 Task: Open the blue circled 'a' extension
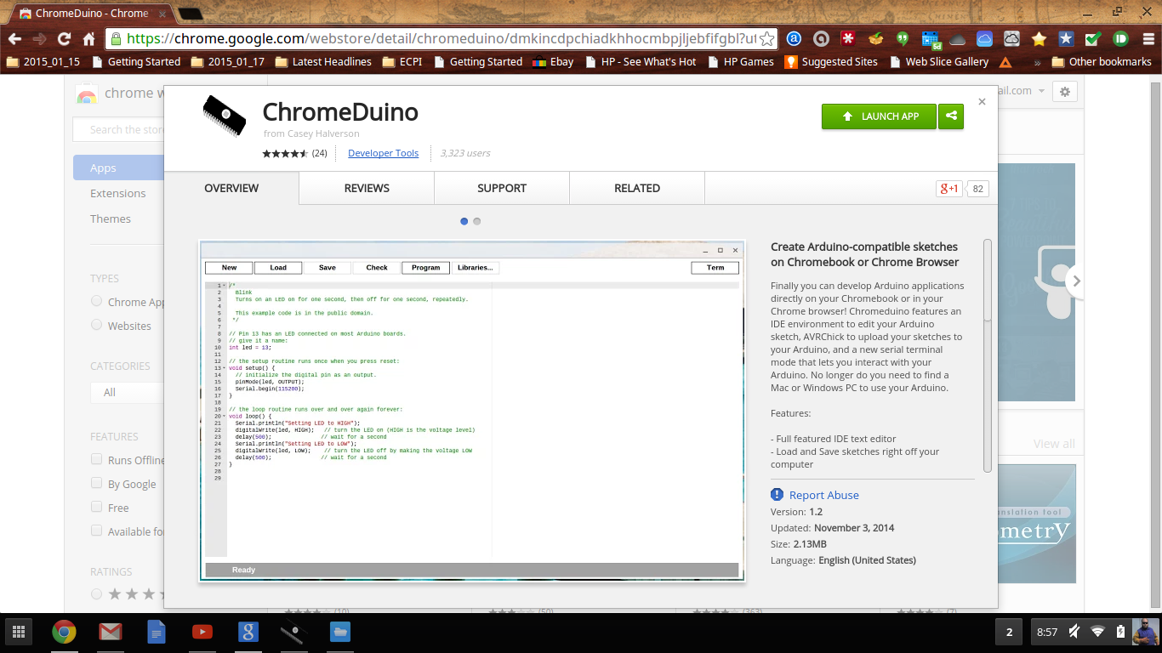point(794,39)
